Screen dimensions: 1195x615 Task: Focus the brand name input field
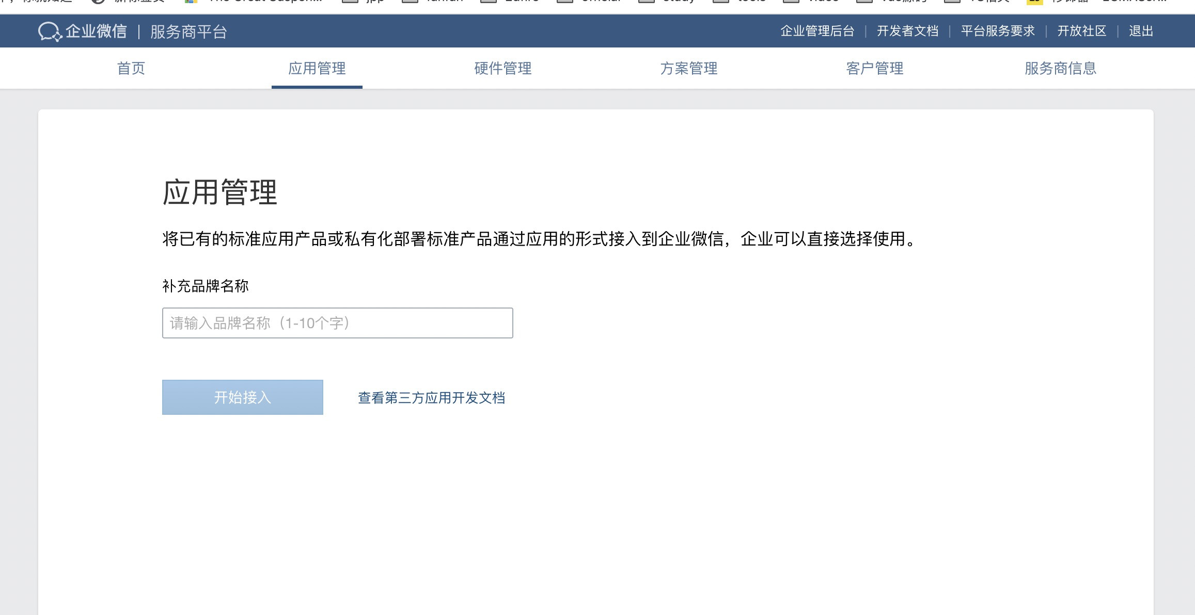(337, 323)
